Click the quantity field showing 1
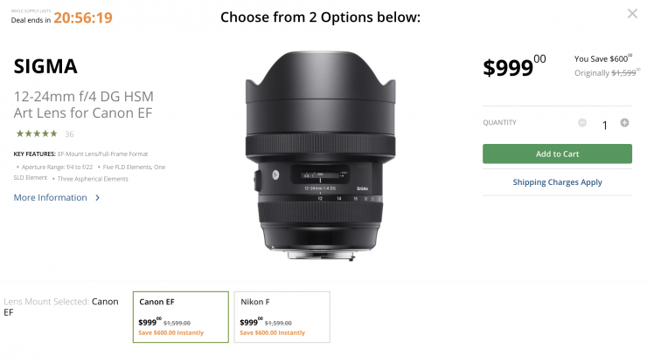Screen dimensions: 647x362 [x=604, y=125]
